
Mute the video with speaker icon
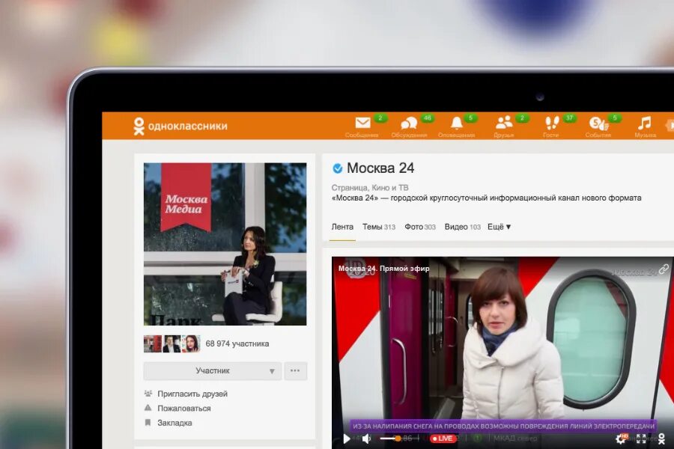pyautogui.click(x=366, y=439)
